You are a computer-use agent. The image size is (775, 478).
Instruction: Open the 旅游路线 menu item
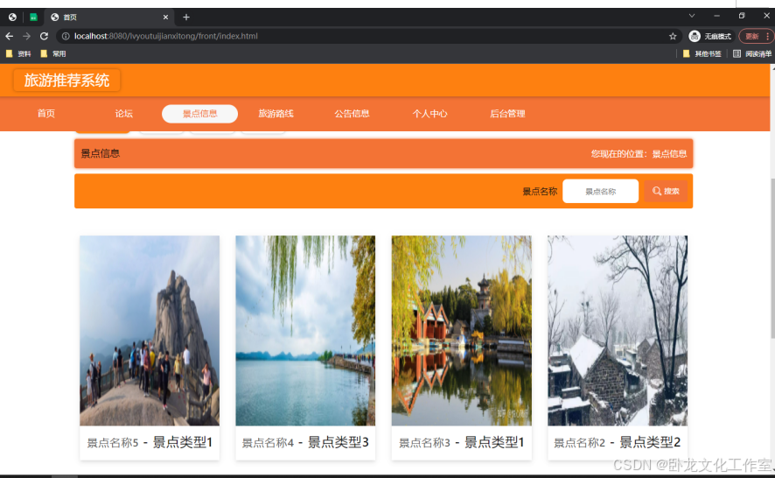(276, 114)
